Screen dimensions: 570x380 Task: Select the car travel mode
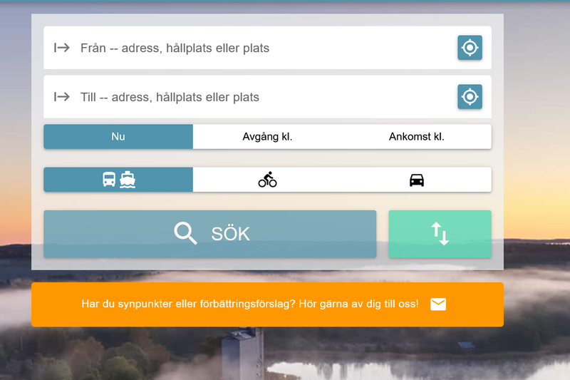pos(417,180)
